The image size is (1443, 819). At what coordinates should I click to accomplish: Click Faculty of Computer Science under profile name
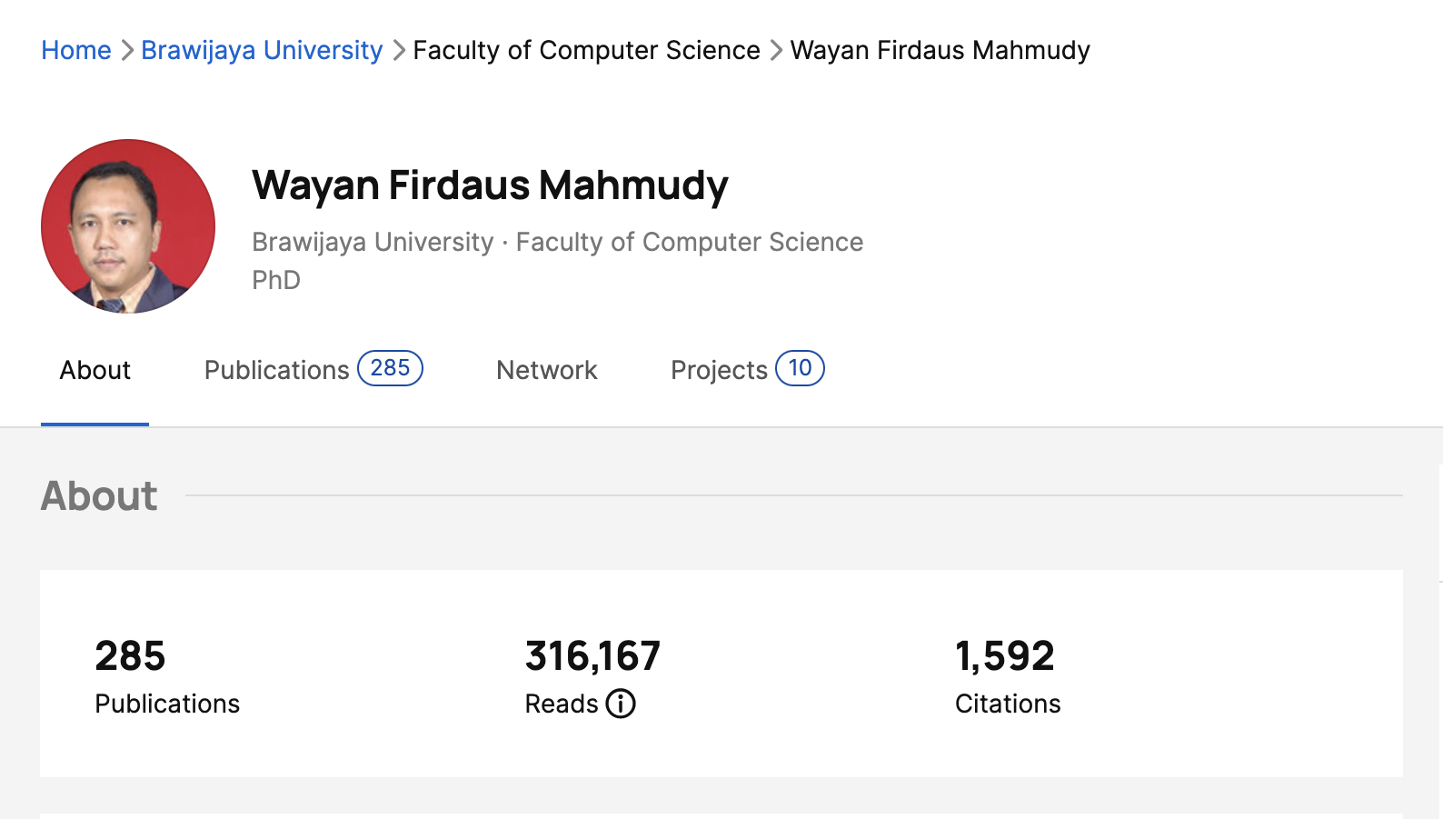coord(690,242)
